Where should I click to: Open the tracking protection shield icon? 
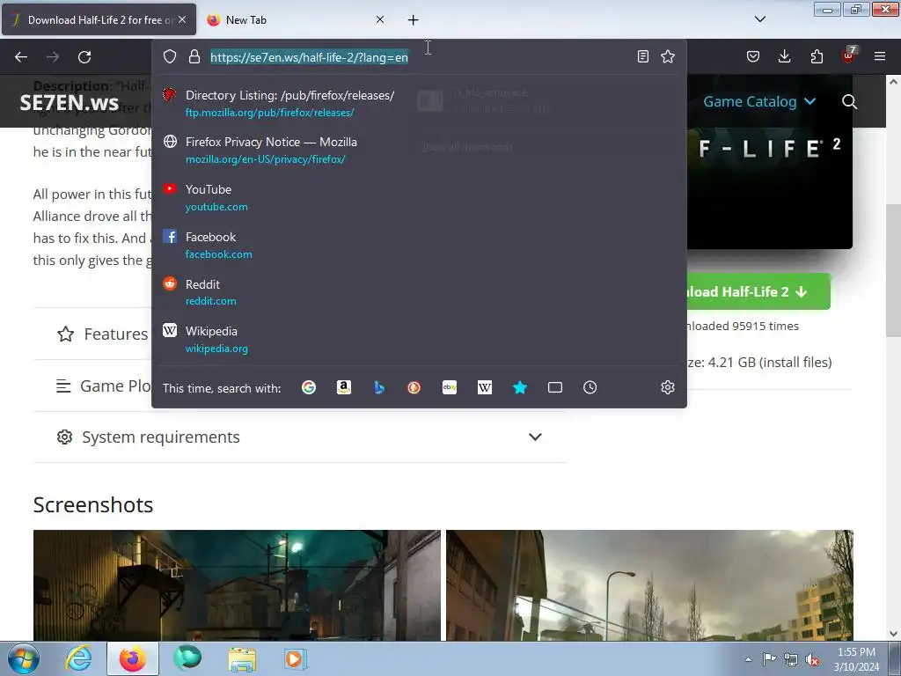click(170, 56)
